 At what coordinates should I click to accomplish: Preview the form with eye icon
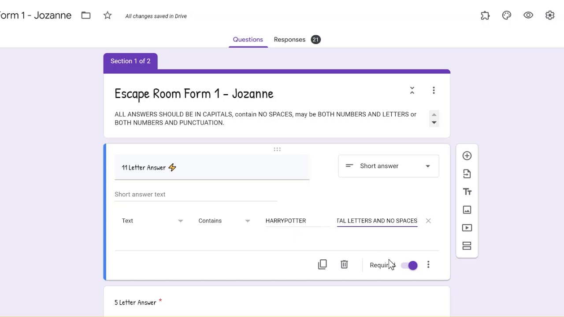[528, 15]
